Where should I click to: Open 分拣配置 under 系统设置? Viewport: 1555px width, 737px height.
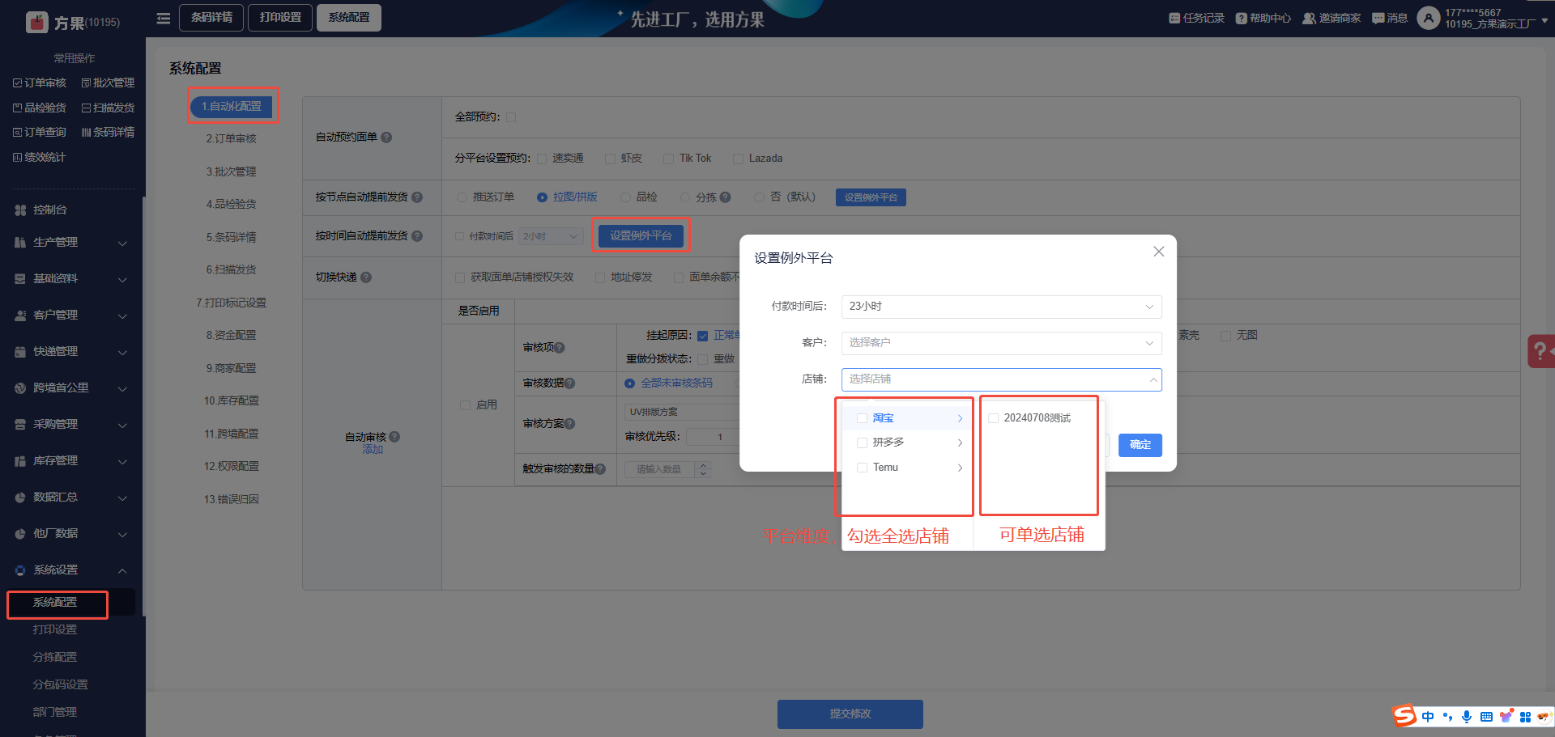pyautogui.click(x=55, y=657)
